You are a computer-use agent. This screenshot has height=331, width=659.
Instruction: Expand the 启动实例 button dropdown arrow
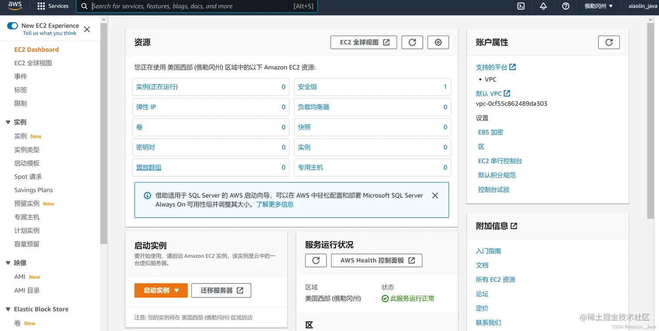[x=177, y=290]
